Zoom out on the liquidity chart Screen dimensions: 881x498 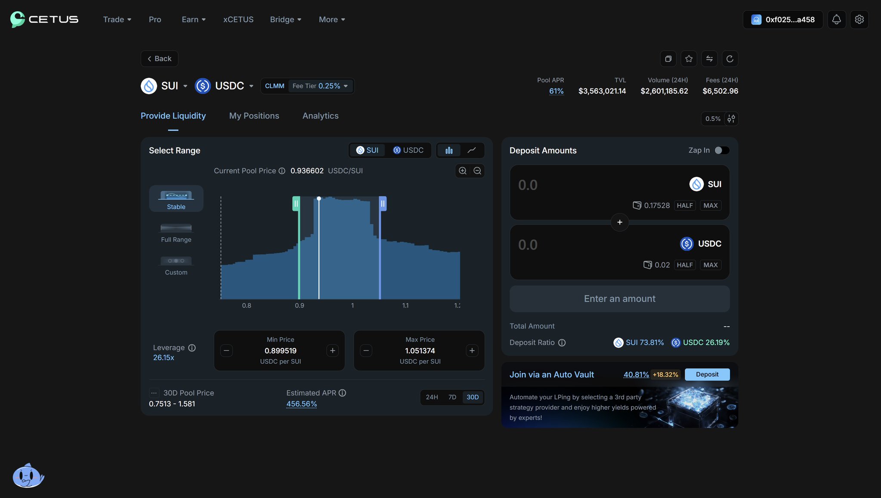click(x=477, y=171)
